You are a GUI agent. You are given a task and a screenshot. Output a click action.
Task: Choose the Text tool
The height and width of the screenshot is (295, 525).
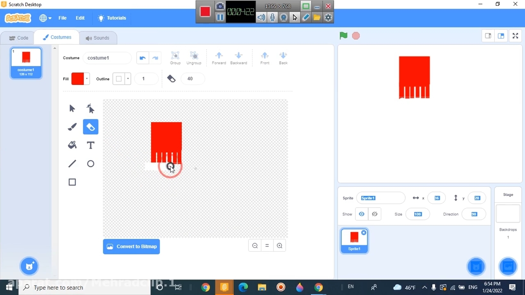coord(91,145)
